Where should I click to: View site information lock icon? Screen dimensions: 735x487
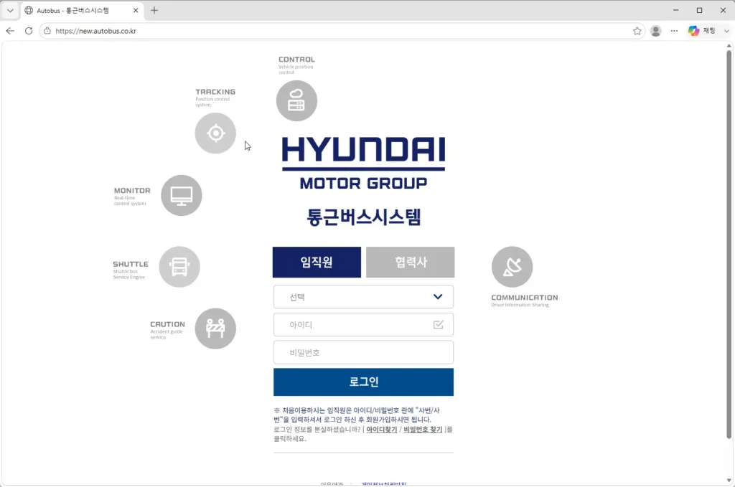[x=47, y=31]
